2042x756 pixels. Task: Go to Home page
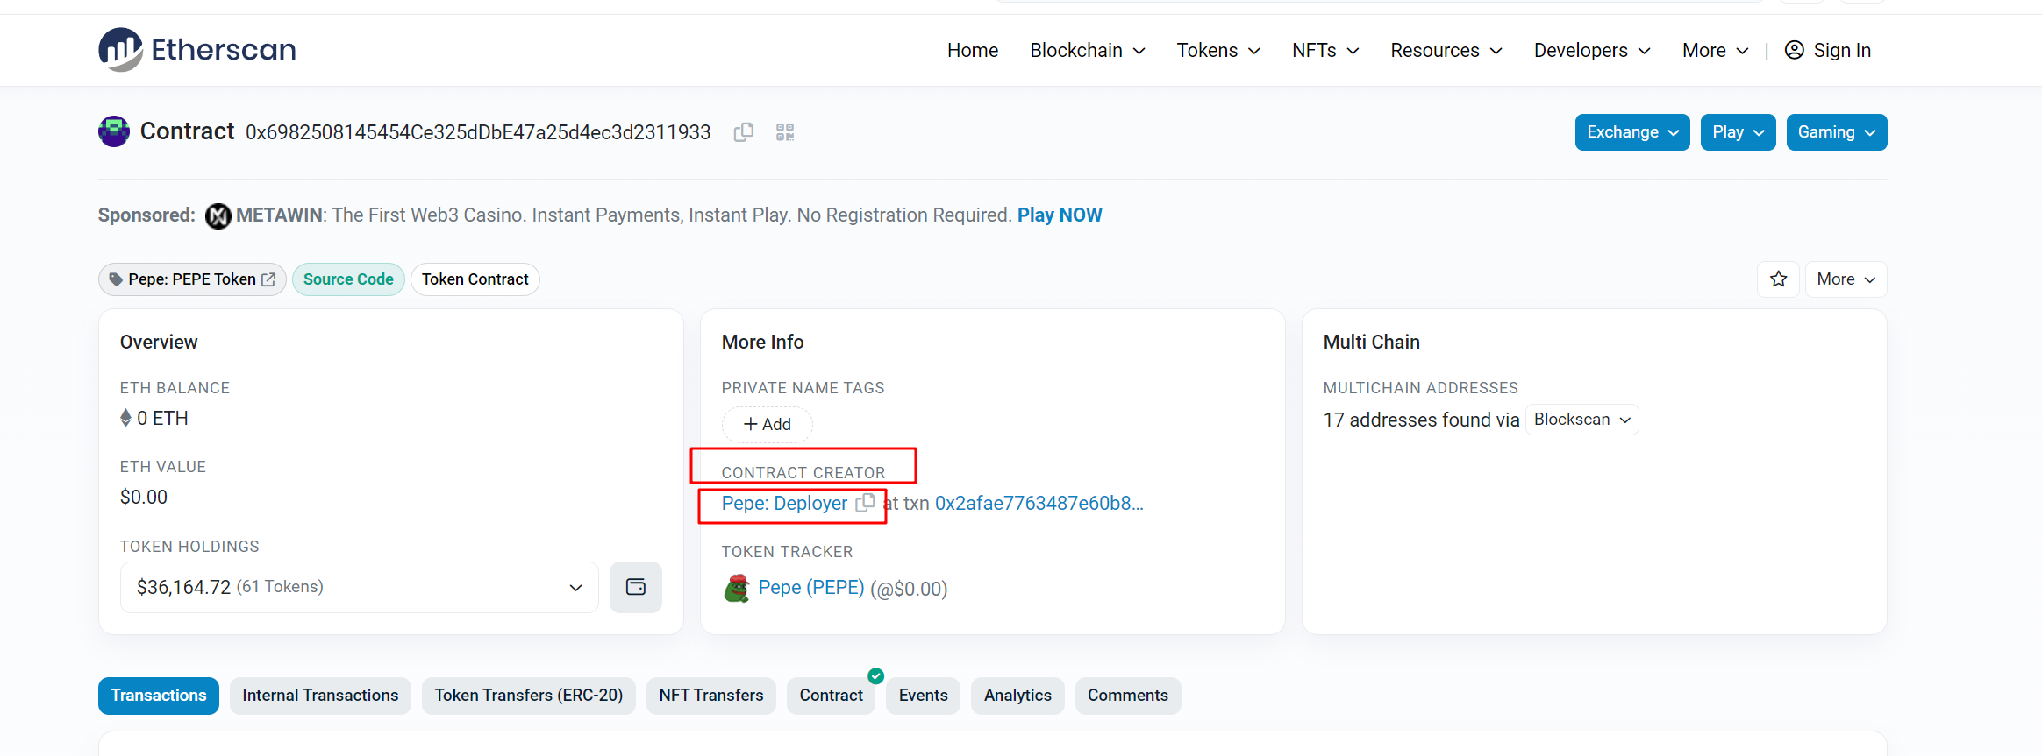[x=972, y=50]
